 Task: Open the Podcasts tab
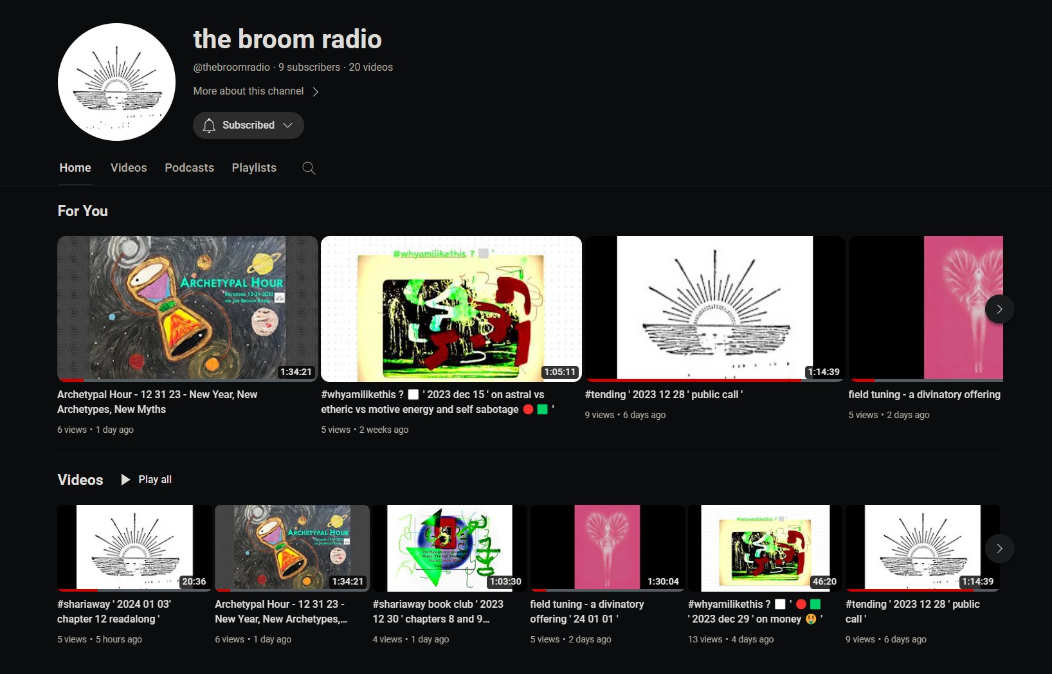(189, 168)
